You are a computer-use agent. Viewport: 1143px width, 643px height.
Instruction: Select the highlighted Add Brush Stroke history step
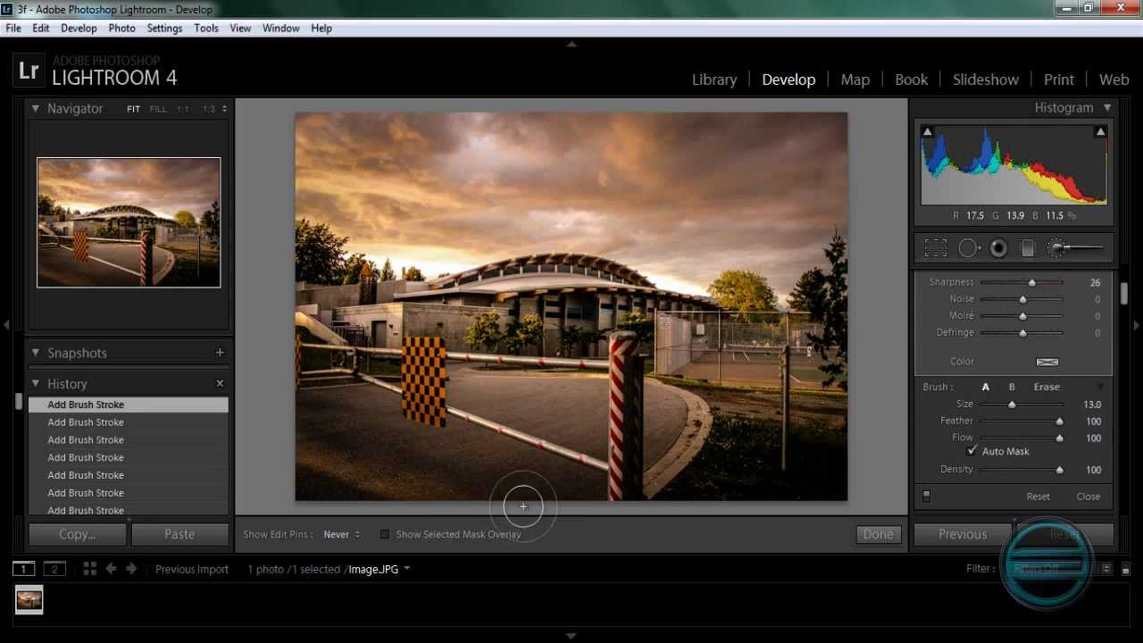[129, 405]
